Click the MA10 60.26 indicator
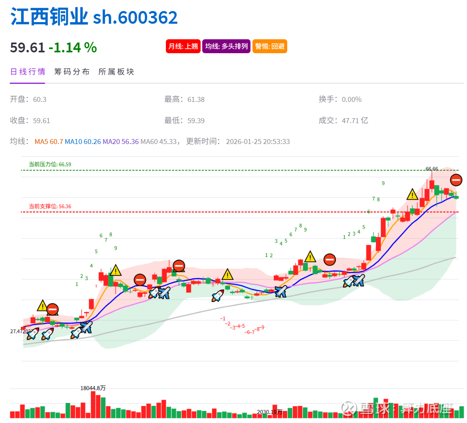 point(83,142)
